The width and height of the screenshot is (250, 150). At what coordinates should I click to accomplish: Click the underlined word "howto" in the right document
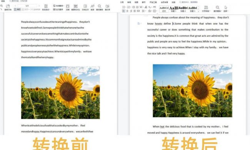158,24
